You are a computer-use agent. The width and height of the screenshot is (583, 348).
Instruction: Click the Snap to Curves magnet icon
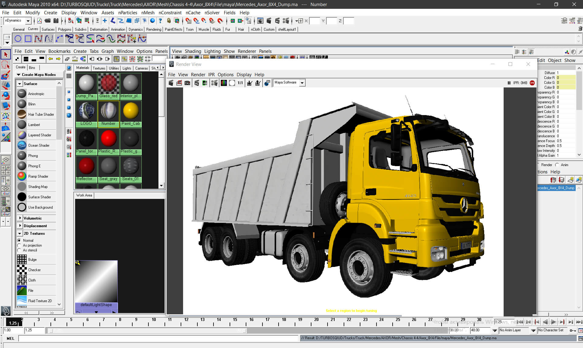point(196,21)
